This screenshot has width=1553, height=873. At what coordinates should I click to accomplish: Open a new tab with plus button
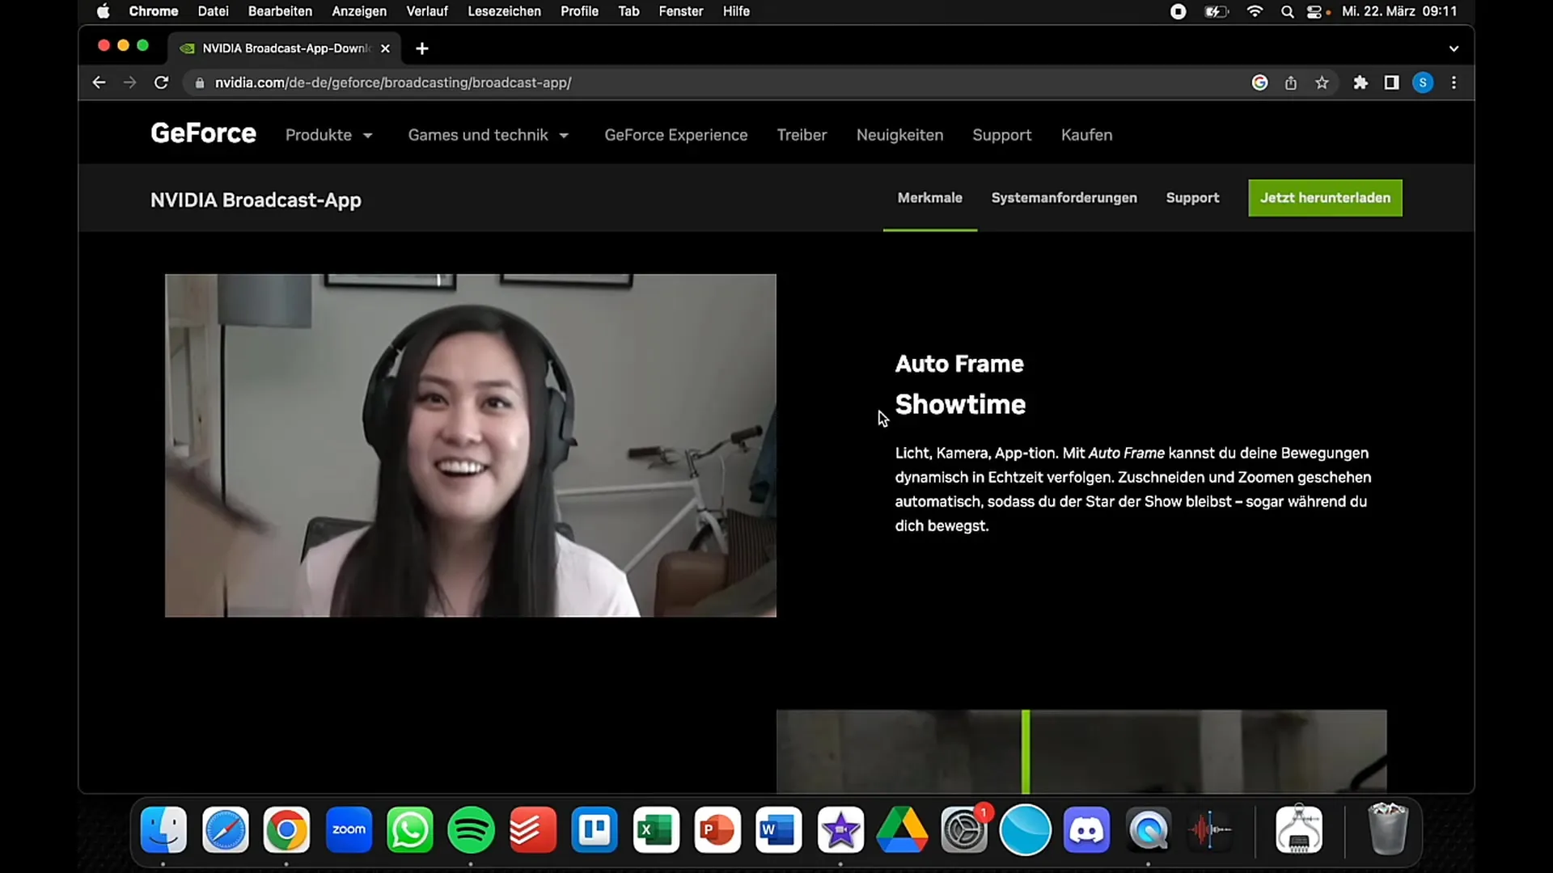pos(421,48)
